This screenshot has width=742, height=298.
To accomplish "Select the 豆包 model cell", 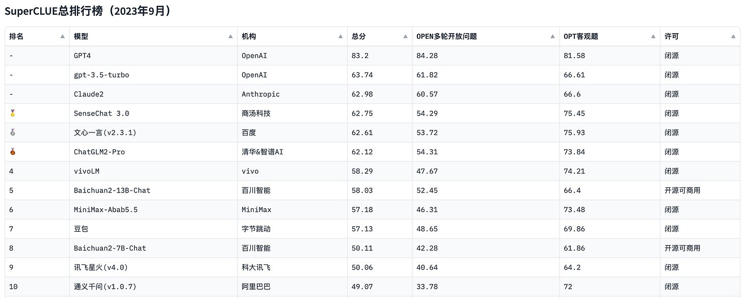I will [153, 229].
